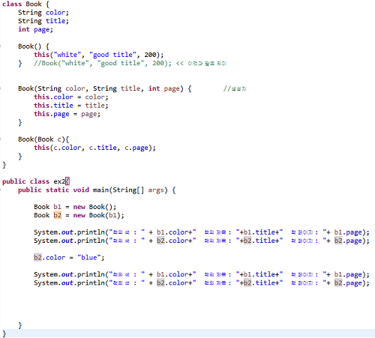Click the "blue" string literal
This screenshot has width=375, height=338.
tap(88, 257)
